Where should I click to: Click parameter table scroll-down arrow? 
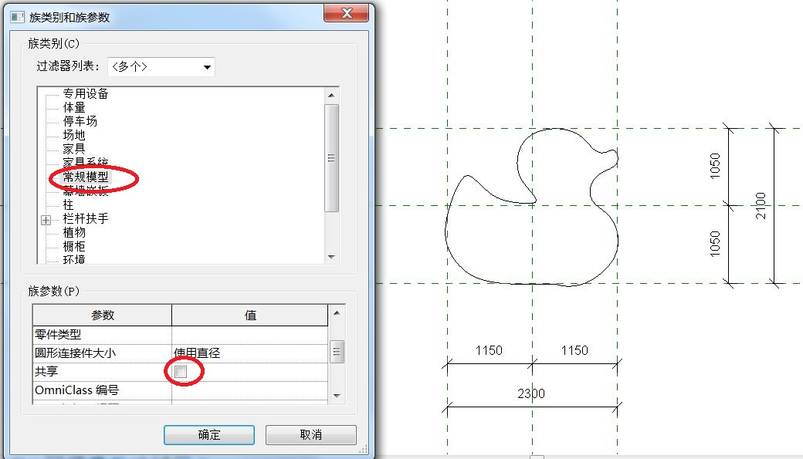tap(337, 396)
